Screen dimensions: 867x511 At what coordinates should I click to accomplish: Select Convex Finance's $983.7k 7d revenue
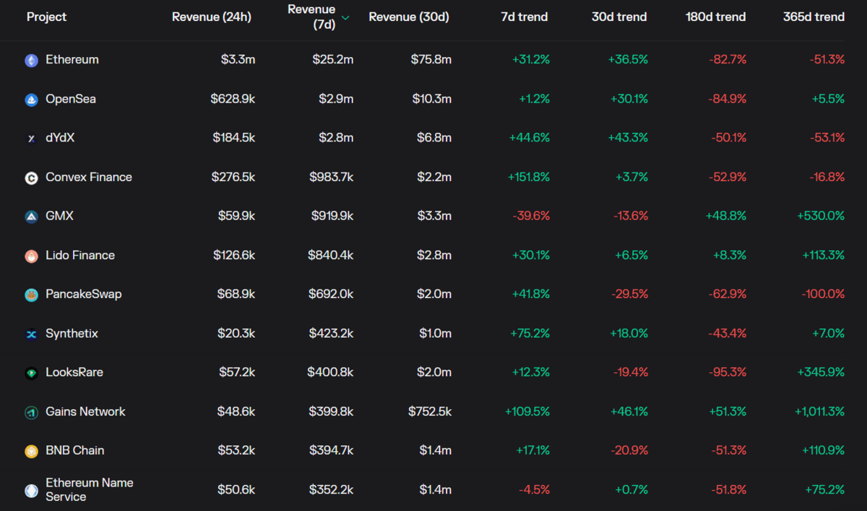[x=332, y=177]
